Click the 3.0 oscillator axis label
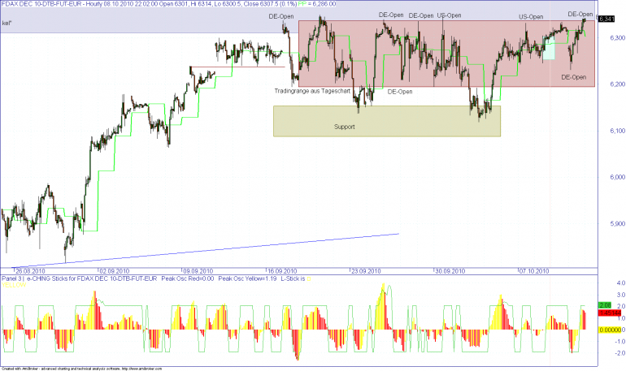The width and height of the screenshot is (626, 371). pyautogui.click(x=621, y=295)
